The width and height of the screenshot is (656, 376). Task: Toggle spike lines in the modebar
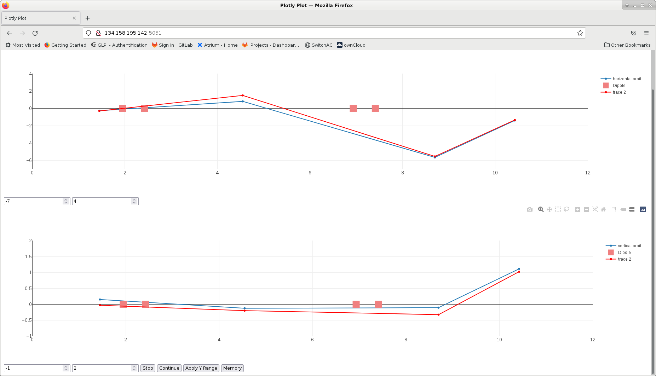tap(614, 209)
